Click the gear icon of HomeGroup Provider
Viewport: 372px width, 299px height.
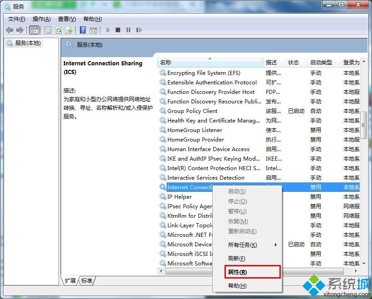point(163,139)
